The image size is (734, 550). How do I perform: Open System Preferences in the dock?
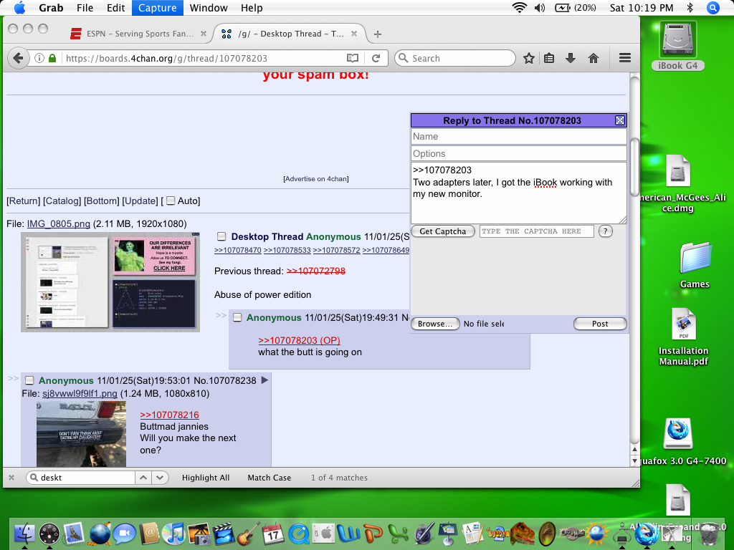pyautogui.click(x=323, y=534)
